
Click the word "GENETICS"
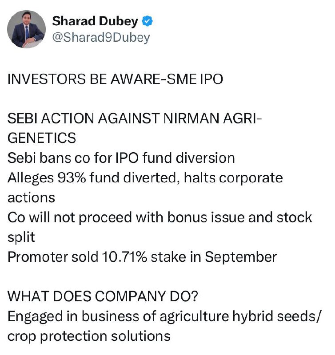[x=42, y=138]
